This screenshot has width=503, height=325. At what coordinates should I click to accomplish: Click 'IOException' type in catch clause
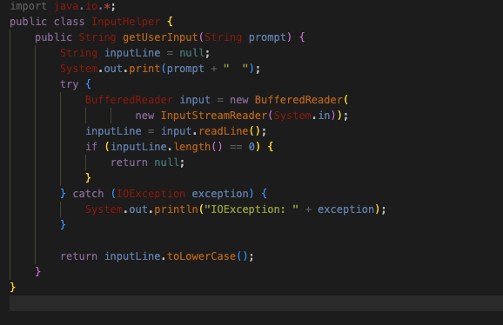pyautogui.click(x=151, y=194)
